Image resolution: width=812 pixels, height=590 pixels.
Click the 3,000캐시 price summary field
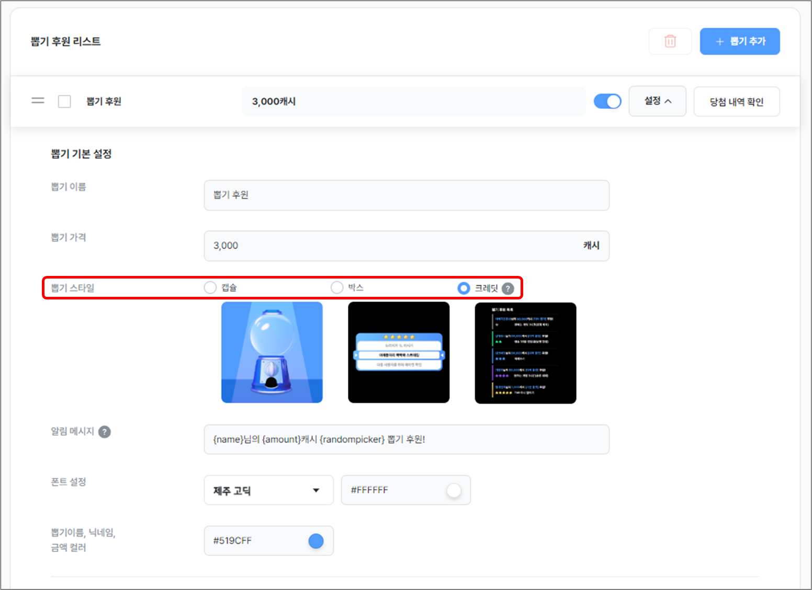[413, 101]
